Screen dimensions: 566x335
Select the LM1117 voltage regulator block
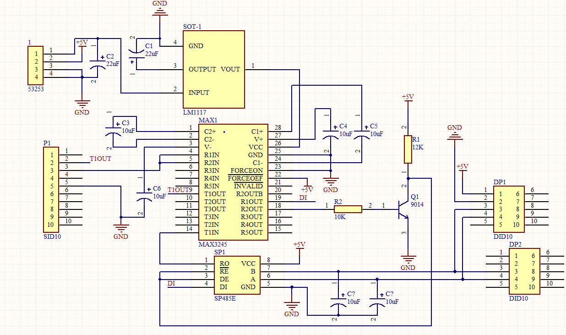213,69
